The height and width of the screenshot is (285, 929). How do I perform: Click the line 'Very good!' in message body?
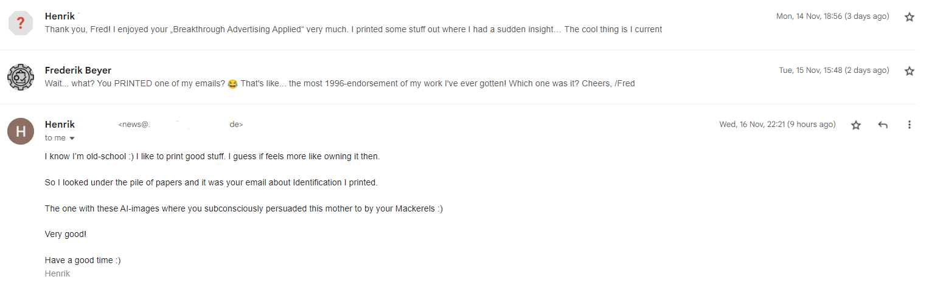(66, 234)
